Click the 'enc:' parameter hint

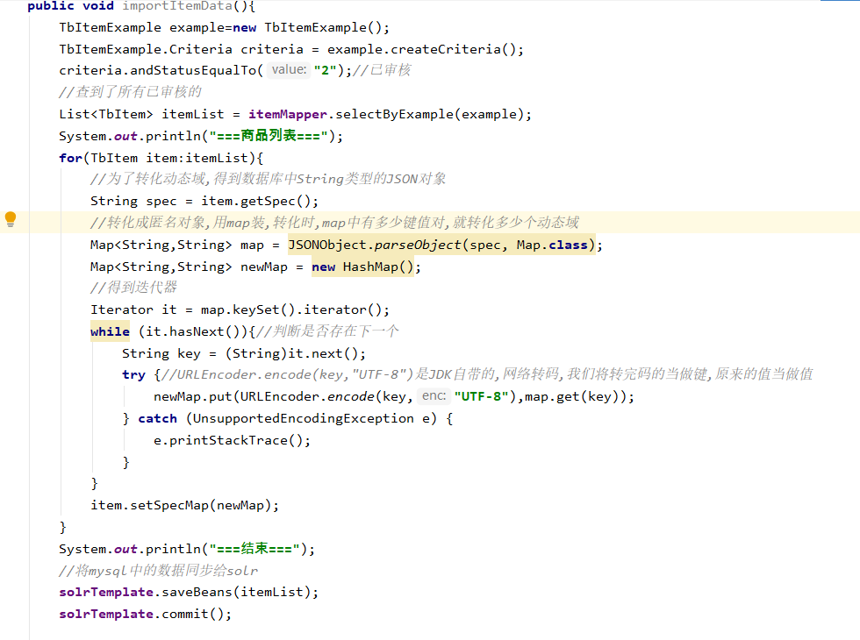(x=434, y=395)
